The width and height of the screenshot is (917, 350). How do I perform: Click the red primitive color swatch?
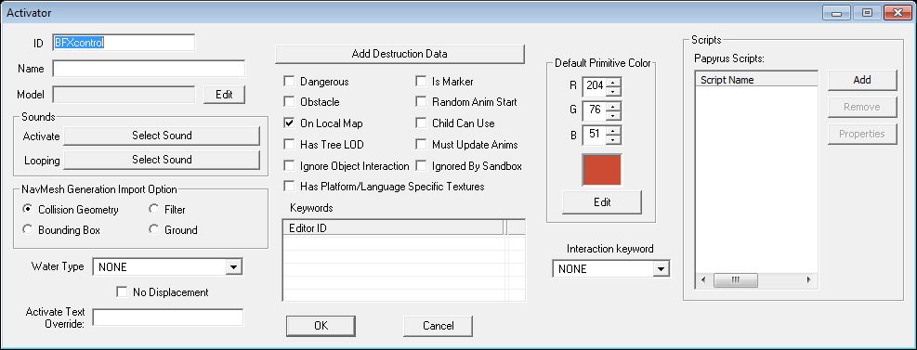(x=602, y=171)
